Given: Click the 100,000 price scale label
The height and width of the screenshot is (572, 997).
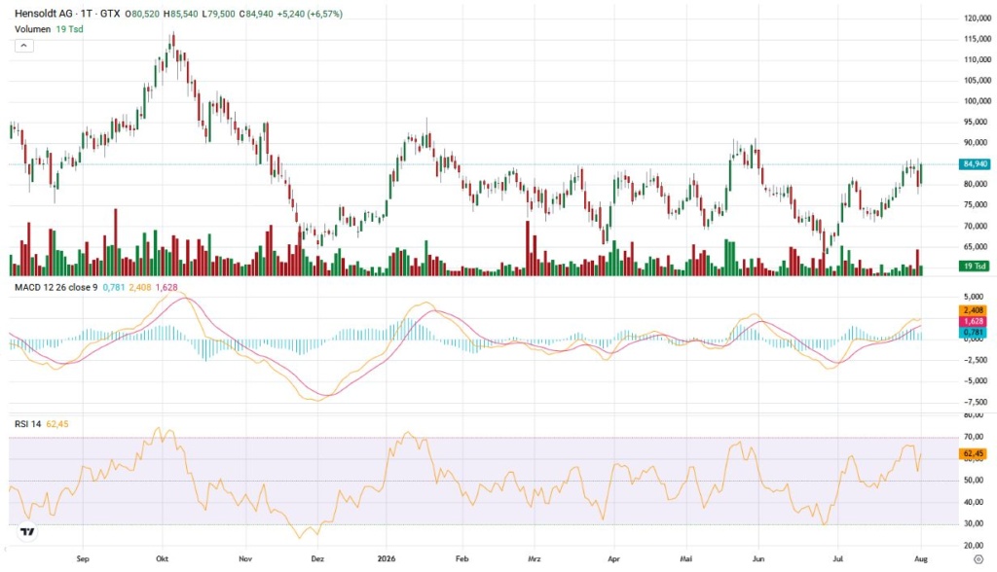Looking at the screenshot, I should (x=978, y=101).
